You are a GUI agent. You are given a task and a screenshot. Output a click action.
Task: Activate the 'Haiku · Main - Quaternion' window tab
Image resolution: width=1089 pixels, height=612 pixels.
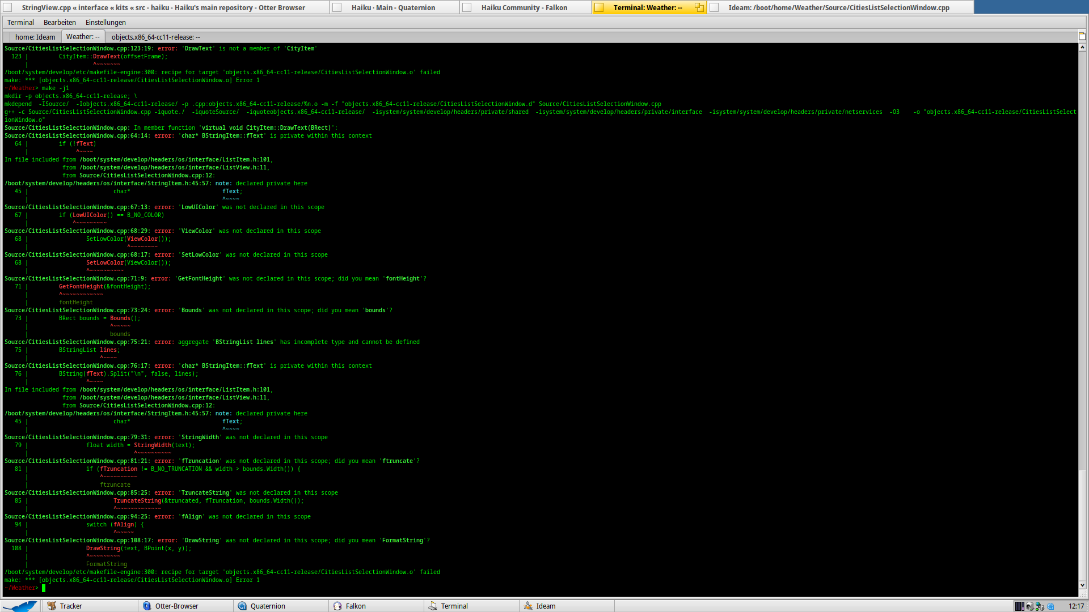(x=393, y=7)
